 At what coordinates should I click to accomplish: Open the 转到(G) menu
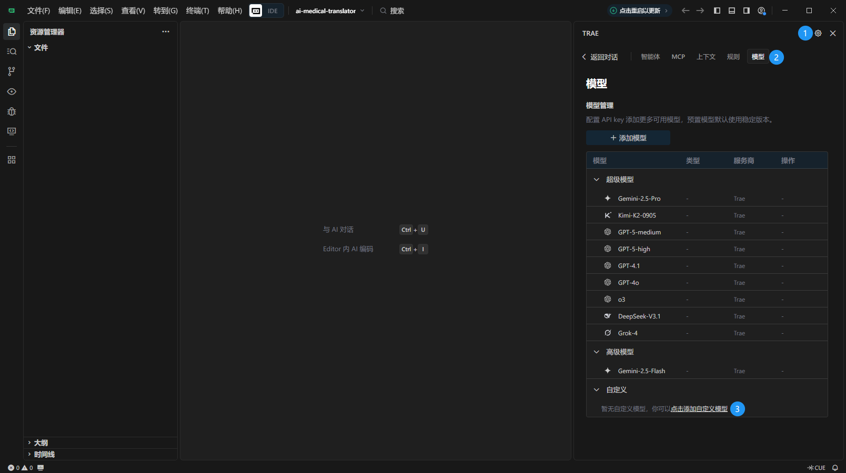[x=166, y=11]
